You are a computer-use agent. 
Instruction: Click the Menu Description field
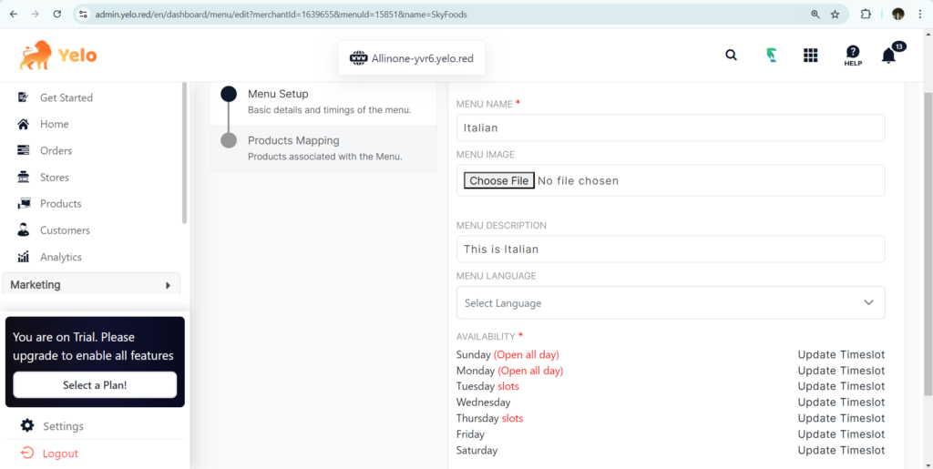coord(671,249)
